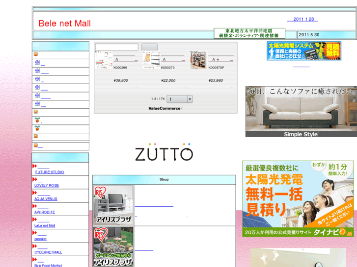Click the 1-3 / 174 results count
This screenshot has width=357, height=267.
click(x=158, y=99)
